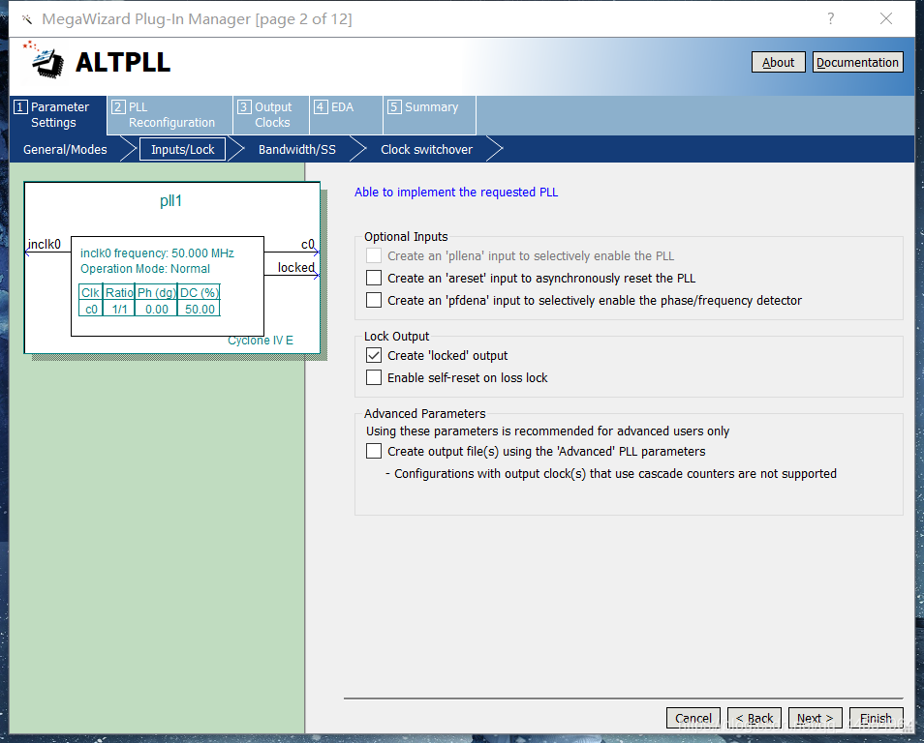Switch to the Output Clocks tab
This screenshot has height=743, width=924.
tap(271, 115)
